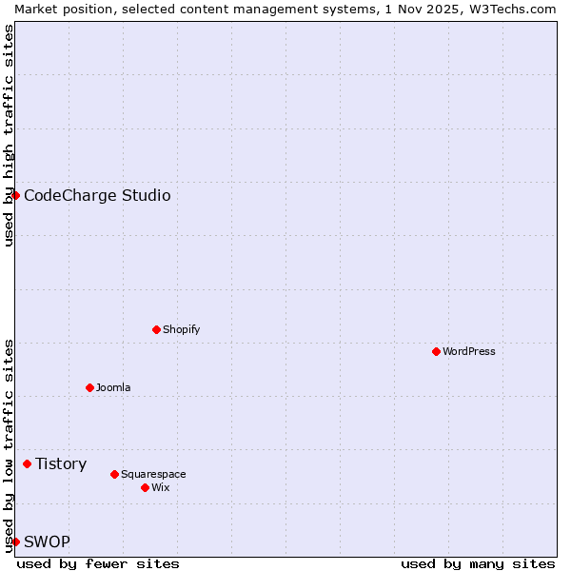Select the SWOP data point marker
This screenshot has height=571, width=571.
(15, 541)
